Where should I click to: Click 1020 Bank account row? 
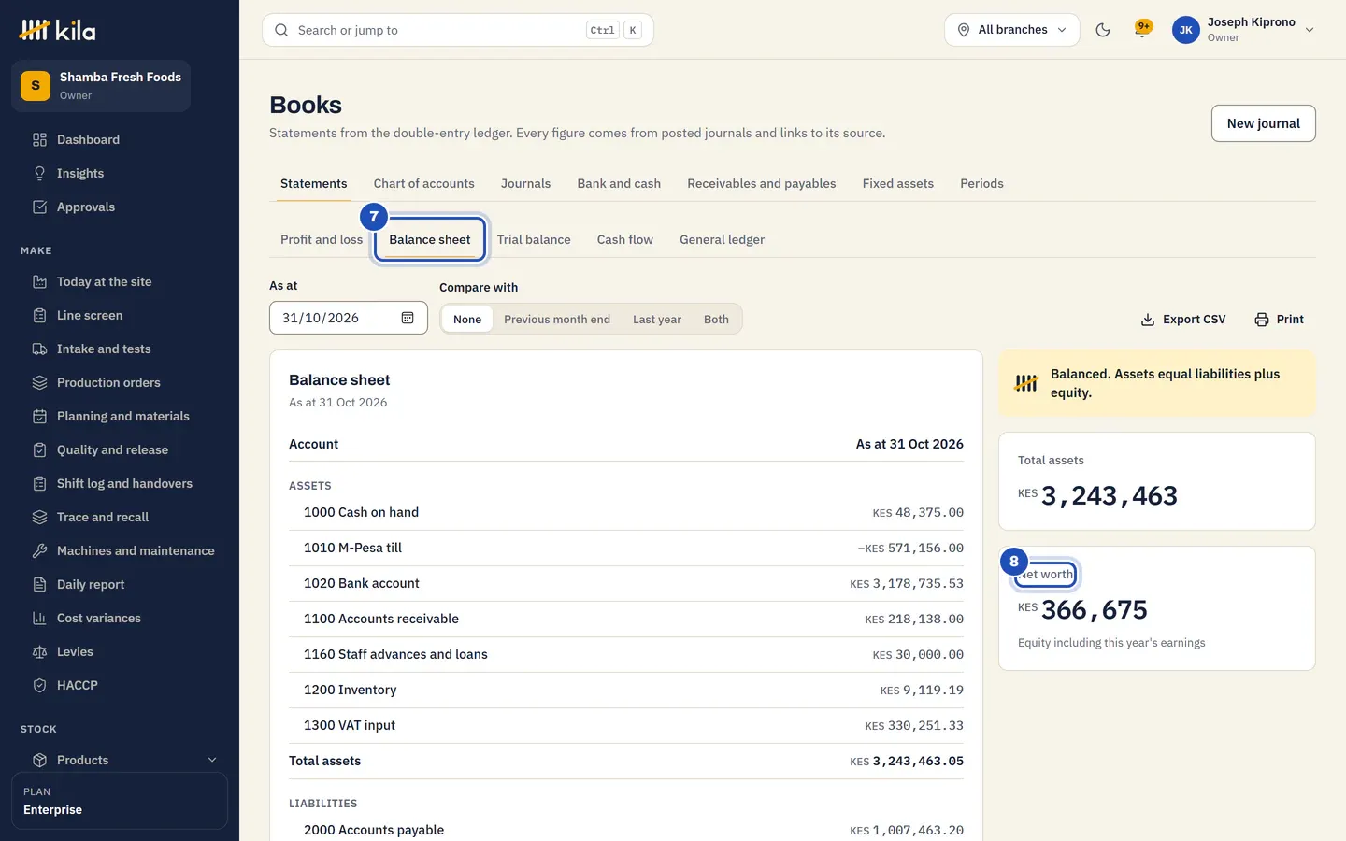click(626, 584)
